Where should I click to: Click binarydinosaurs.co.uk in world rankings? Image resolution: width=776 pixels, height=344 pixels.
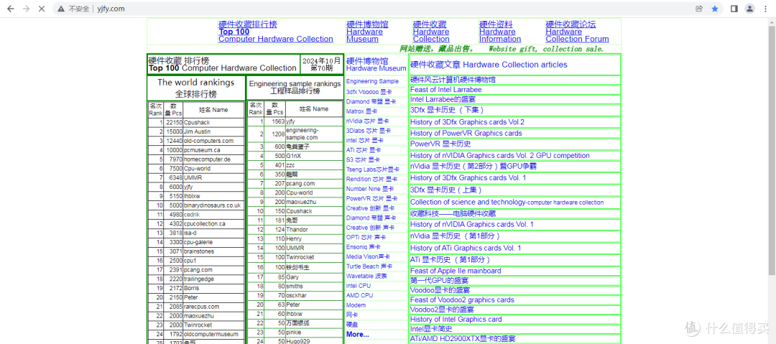pyautogui.click(x=212, y=205)
